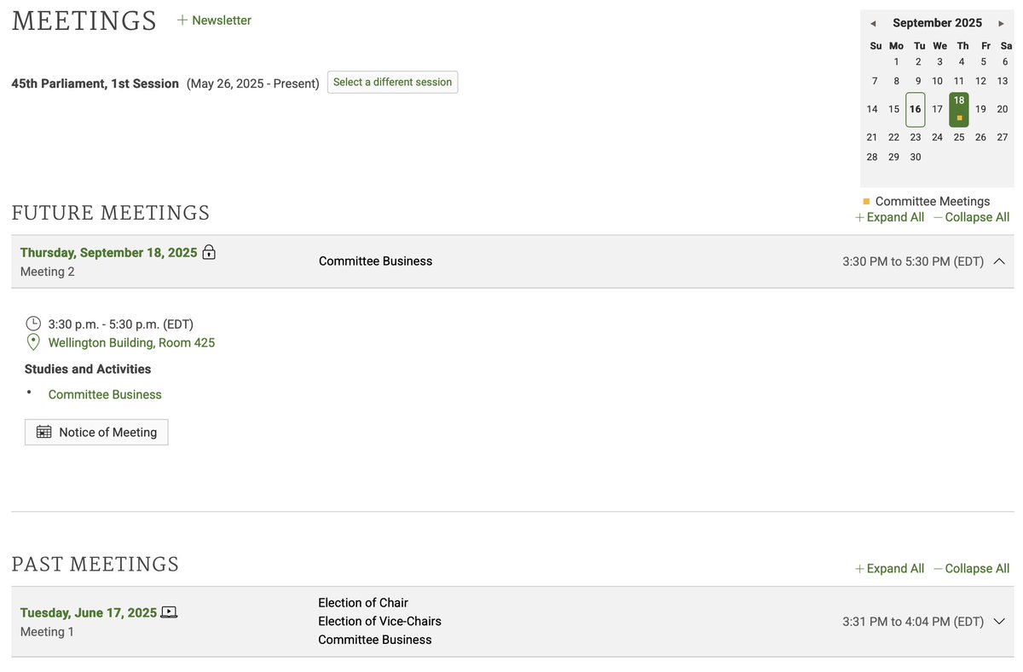Click Committee Business in September 18 header row
The height and width of the screenshot is (672, 1023).
click(x=375, y=261)
